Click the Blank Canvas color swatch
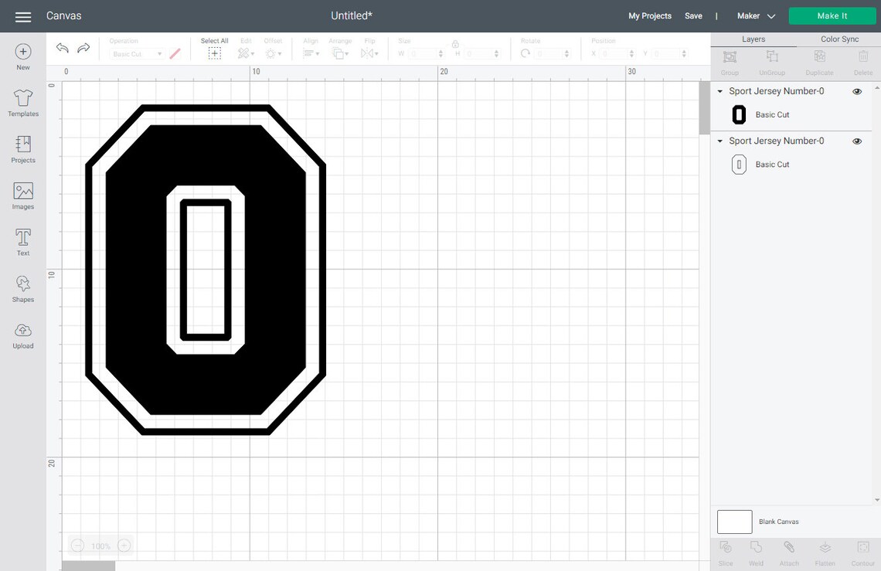Viewport: 881px width, 571px height. point(734,521)
